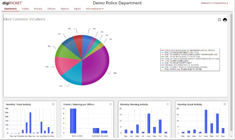Viewport: 235px width, 140px height.
Task: Click the Monthly Ticket Activity title
Action: tap(18, 104)
